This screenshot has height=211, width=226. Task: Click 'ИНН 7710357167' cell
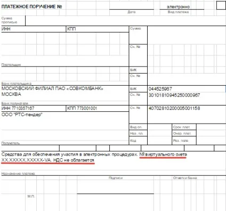[34, 108]
